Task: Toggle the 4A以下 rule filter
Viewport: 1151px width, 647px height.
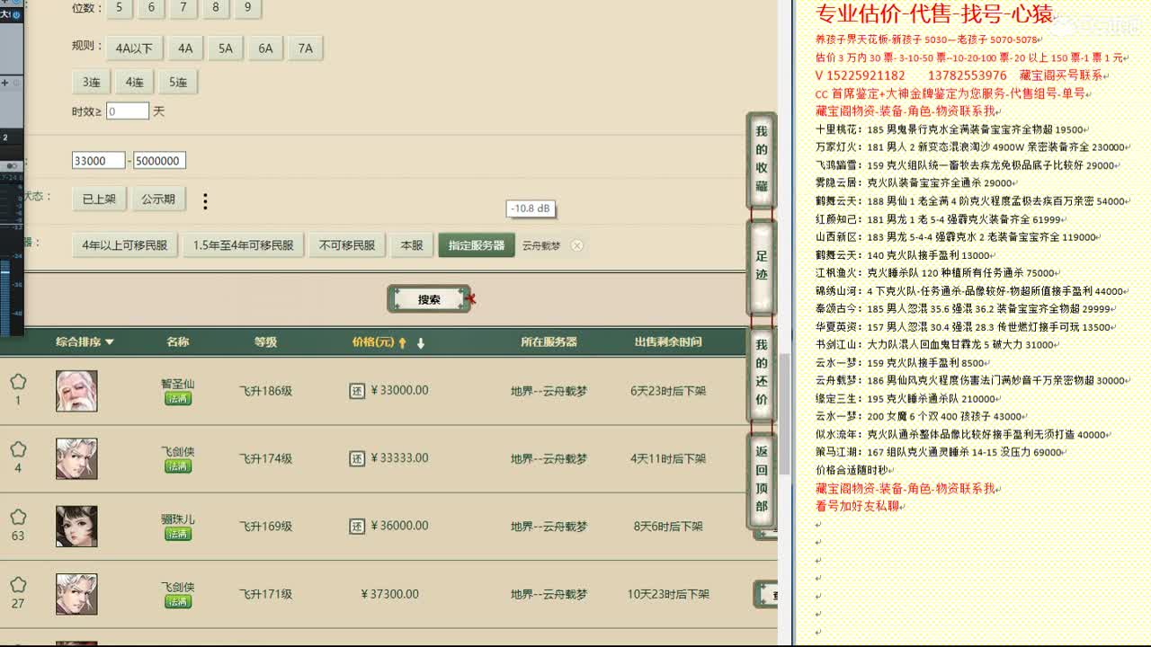Action: point(135,49)
